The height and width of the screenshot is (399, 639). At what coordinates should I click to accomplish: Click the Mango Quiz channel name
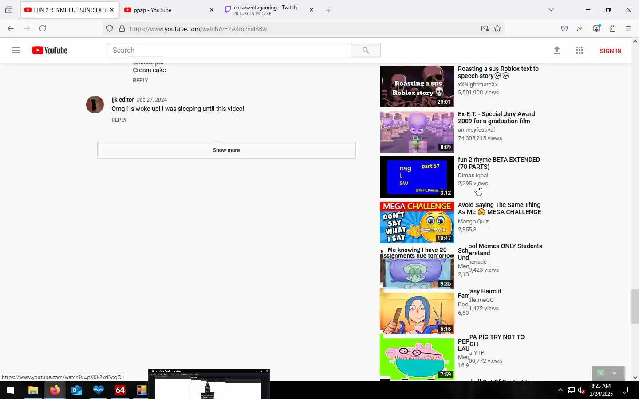coord(473,222)
